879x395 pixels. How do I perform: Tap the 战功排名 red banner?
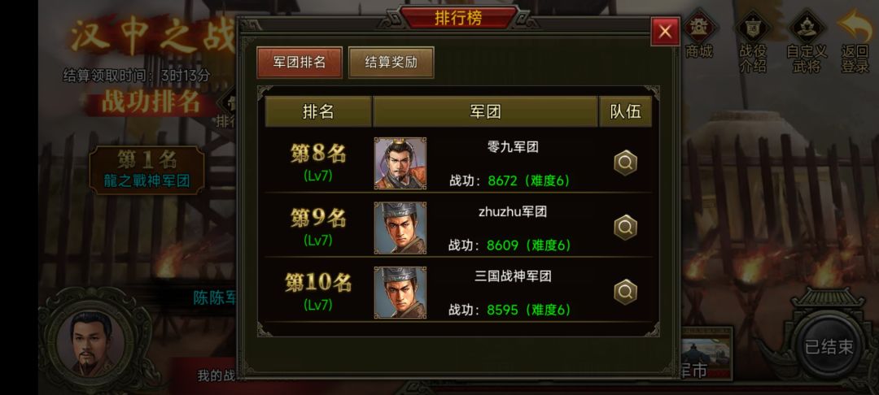coord(151,103)
